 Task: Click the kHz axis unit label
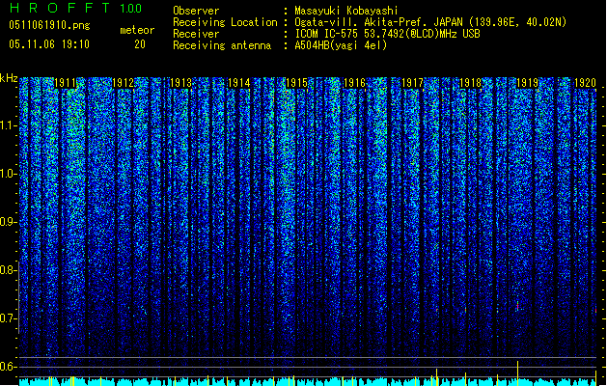coord(9,78)
